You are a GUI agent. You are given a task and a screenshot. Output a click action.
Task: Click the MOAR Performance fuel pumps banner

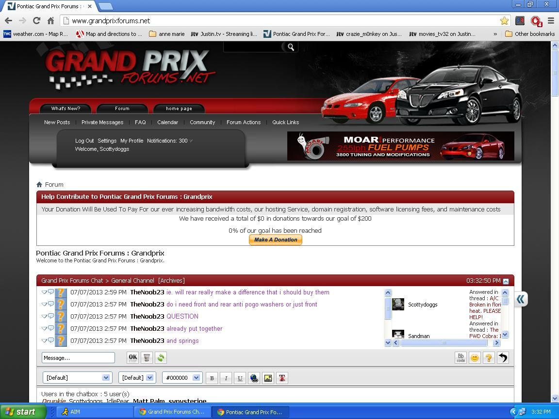401,146
